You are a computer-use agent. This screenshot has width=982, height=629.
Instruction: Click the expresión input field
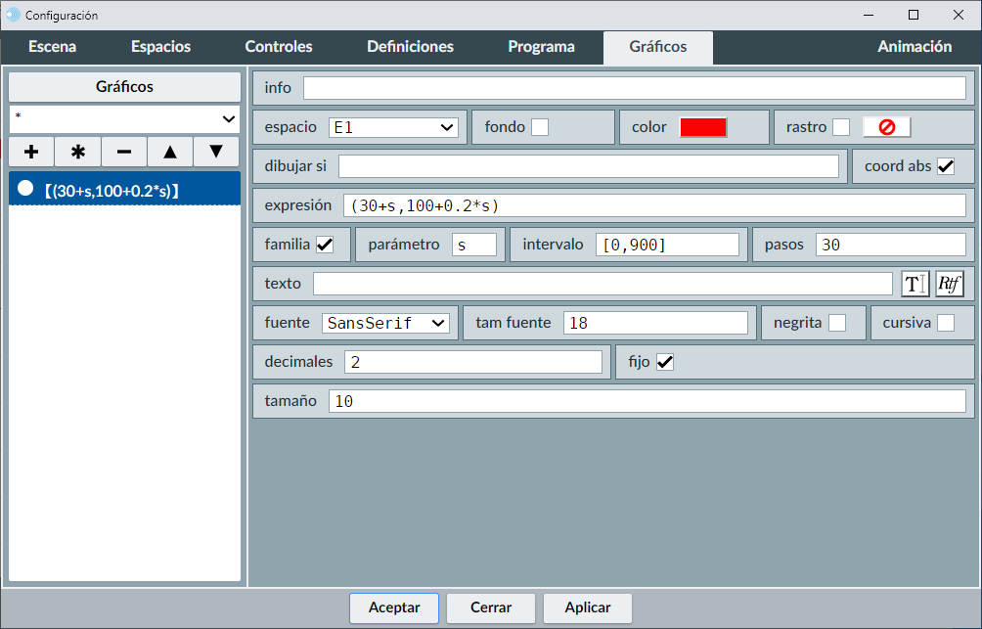point(653,205)
